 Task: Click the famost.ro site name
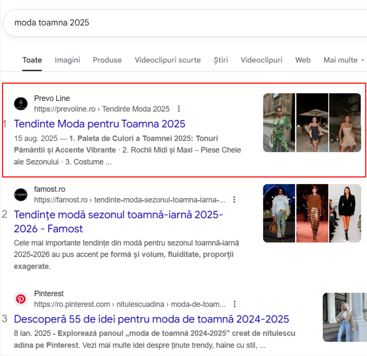click(x=49, y=189)
